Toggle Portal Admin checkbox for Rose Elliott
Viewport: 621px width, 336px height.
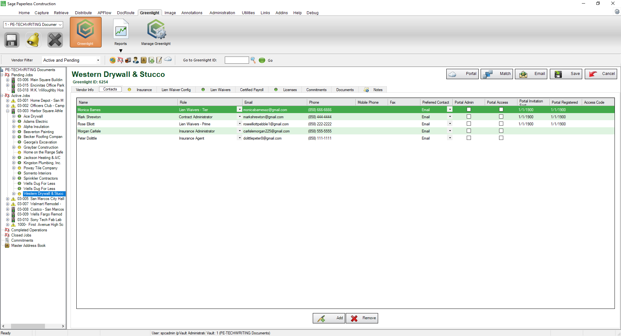tap(469, 124)
